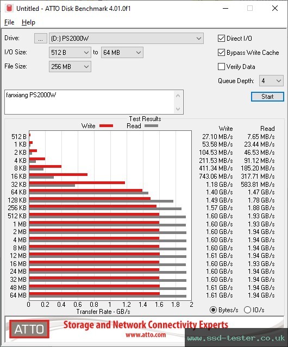This screenshot has width=288, height=347.
Task: Open the File menu
Action: [x=9, y=22]
